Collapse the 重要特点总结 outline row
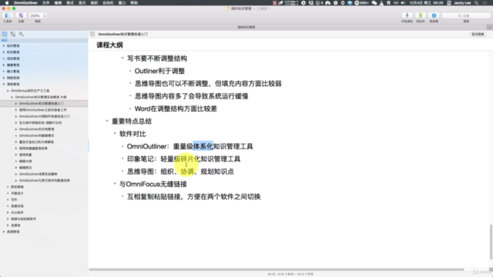This screenshot has height=277, width=493. coord(107,121)
